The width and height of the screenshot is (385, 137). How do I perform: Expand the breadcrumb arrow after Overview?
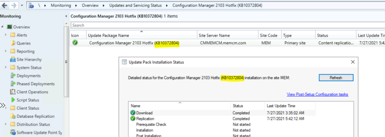coord(104,5)
